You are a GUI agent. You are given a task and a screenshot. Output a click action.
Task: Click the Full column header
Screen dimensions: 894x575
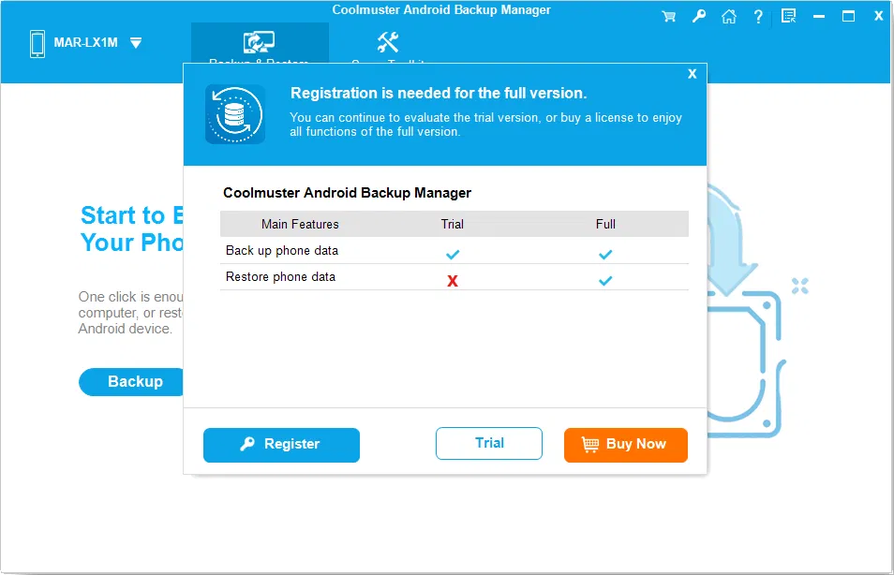click(x=605, y=224)
